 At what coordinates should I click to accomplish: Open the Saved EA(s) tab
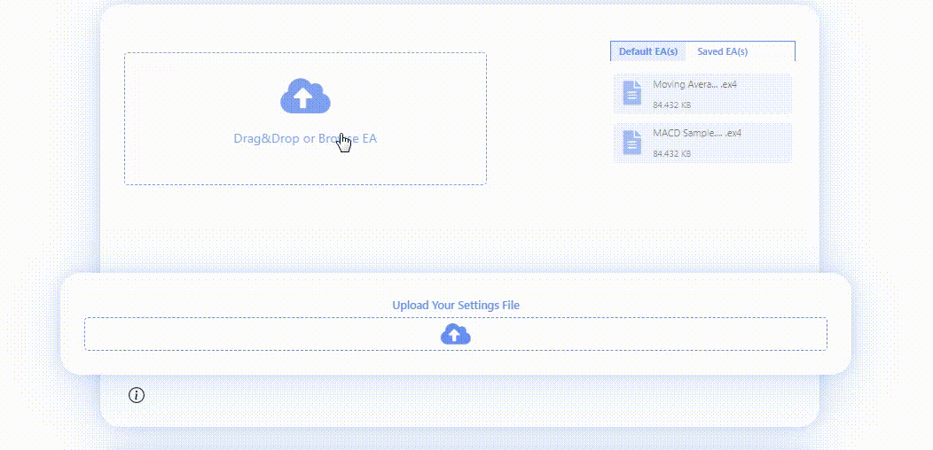(x=722, y=51)
